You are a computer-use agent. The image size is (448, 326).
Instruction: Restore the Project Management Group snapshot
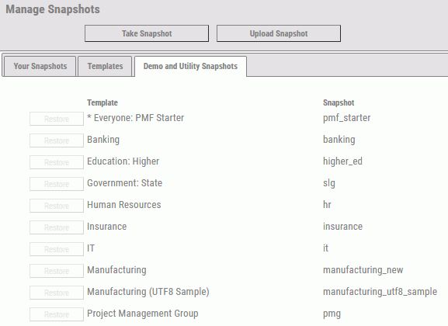point(57,314)
